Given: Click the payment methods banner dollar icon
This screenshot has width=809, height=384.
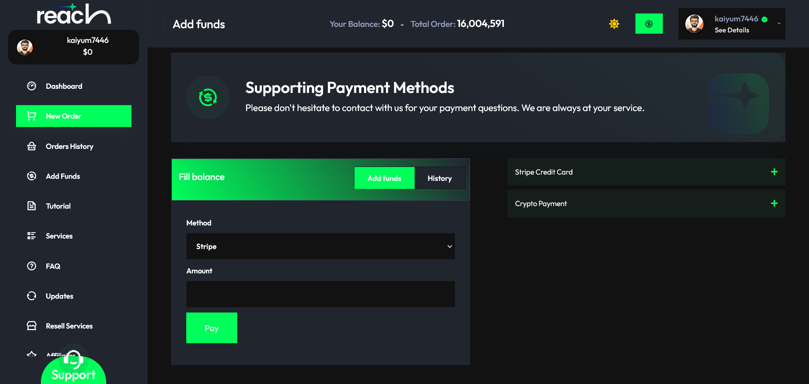Looking at the screenshot, I should (x=208, y=98).
